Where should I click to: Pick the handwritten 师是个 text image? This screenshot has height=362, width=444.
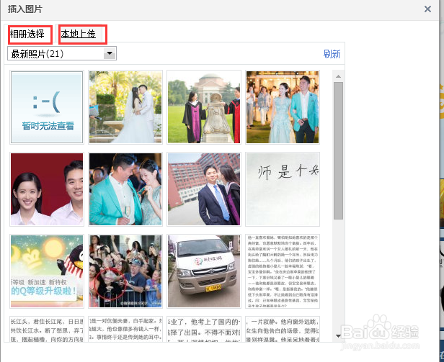pos(283,189)
